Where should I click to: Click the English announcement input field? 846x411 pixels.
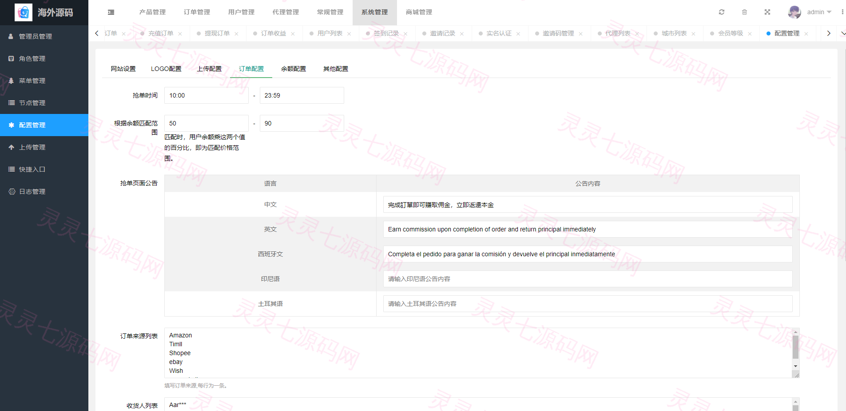(588, 229)
